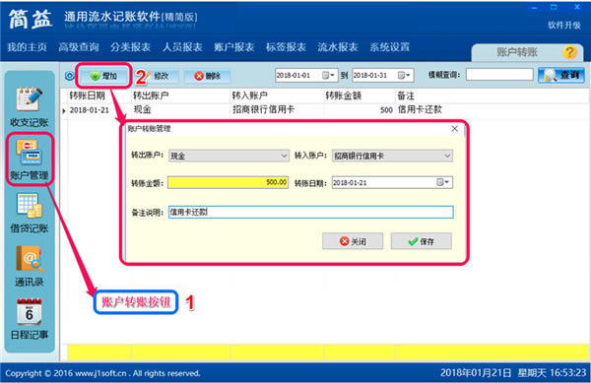Open the 系统设置 menu item
The image size is (591, 383).
coord(389,47)
